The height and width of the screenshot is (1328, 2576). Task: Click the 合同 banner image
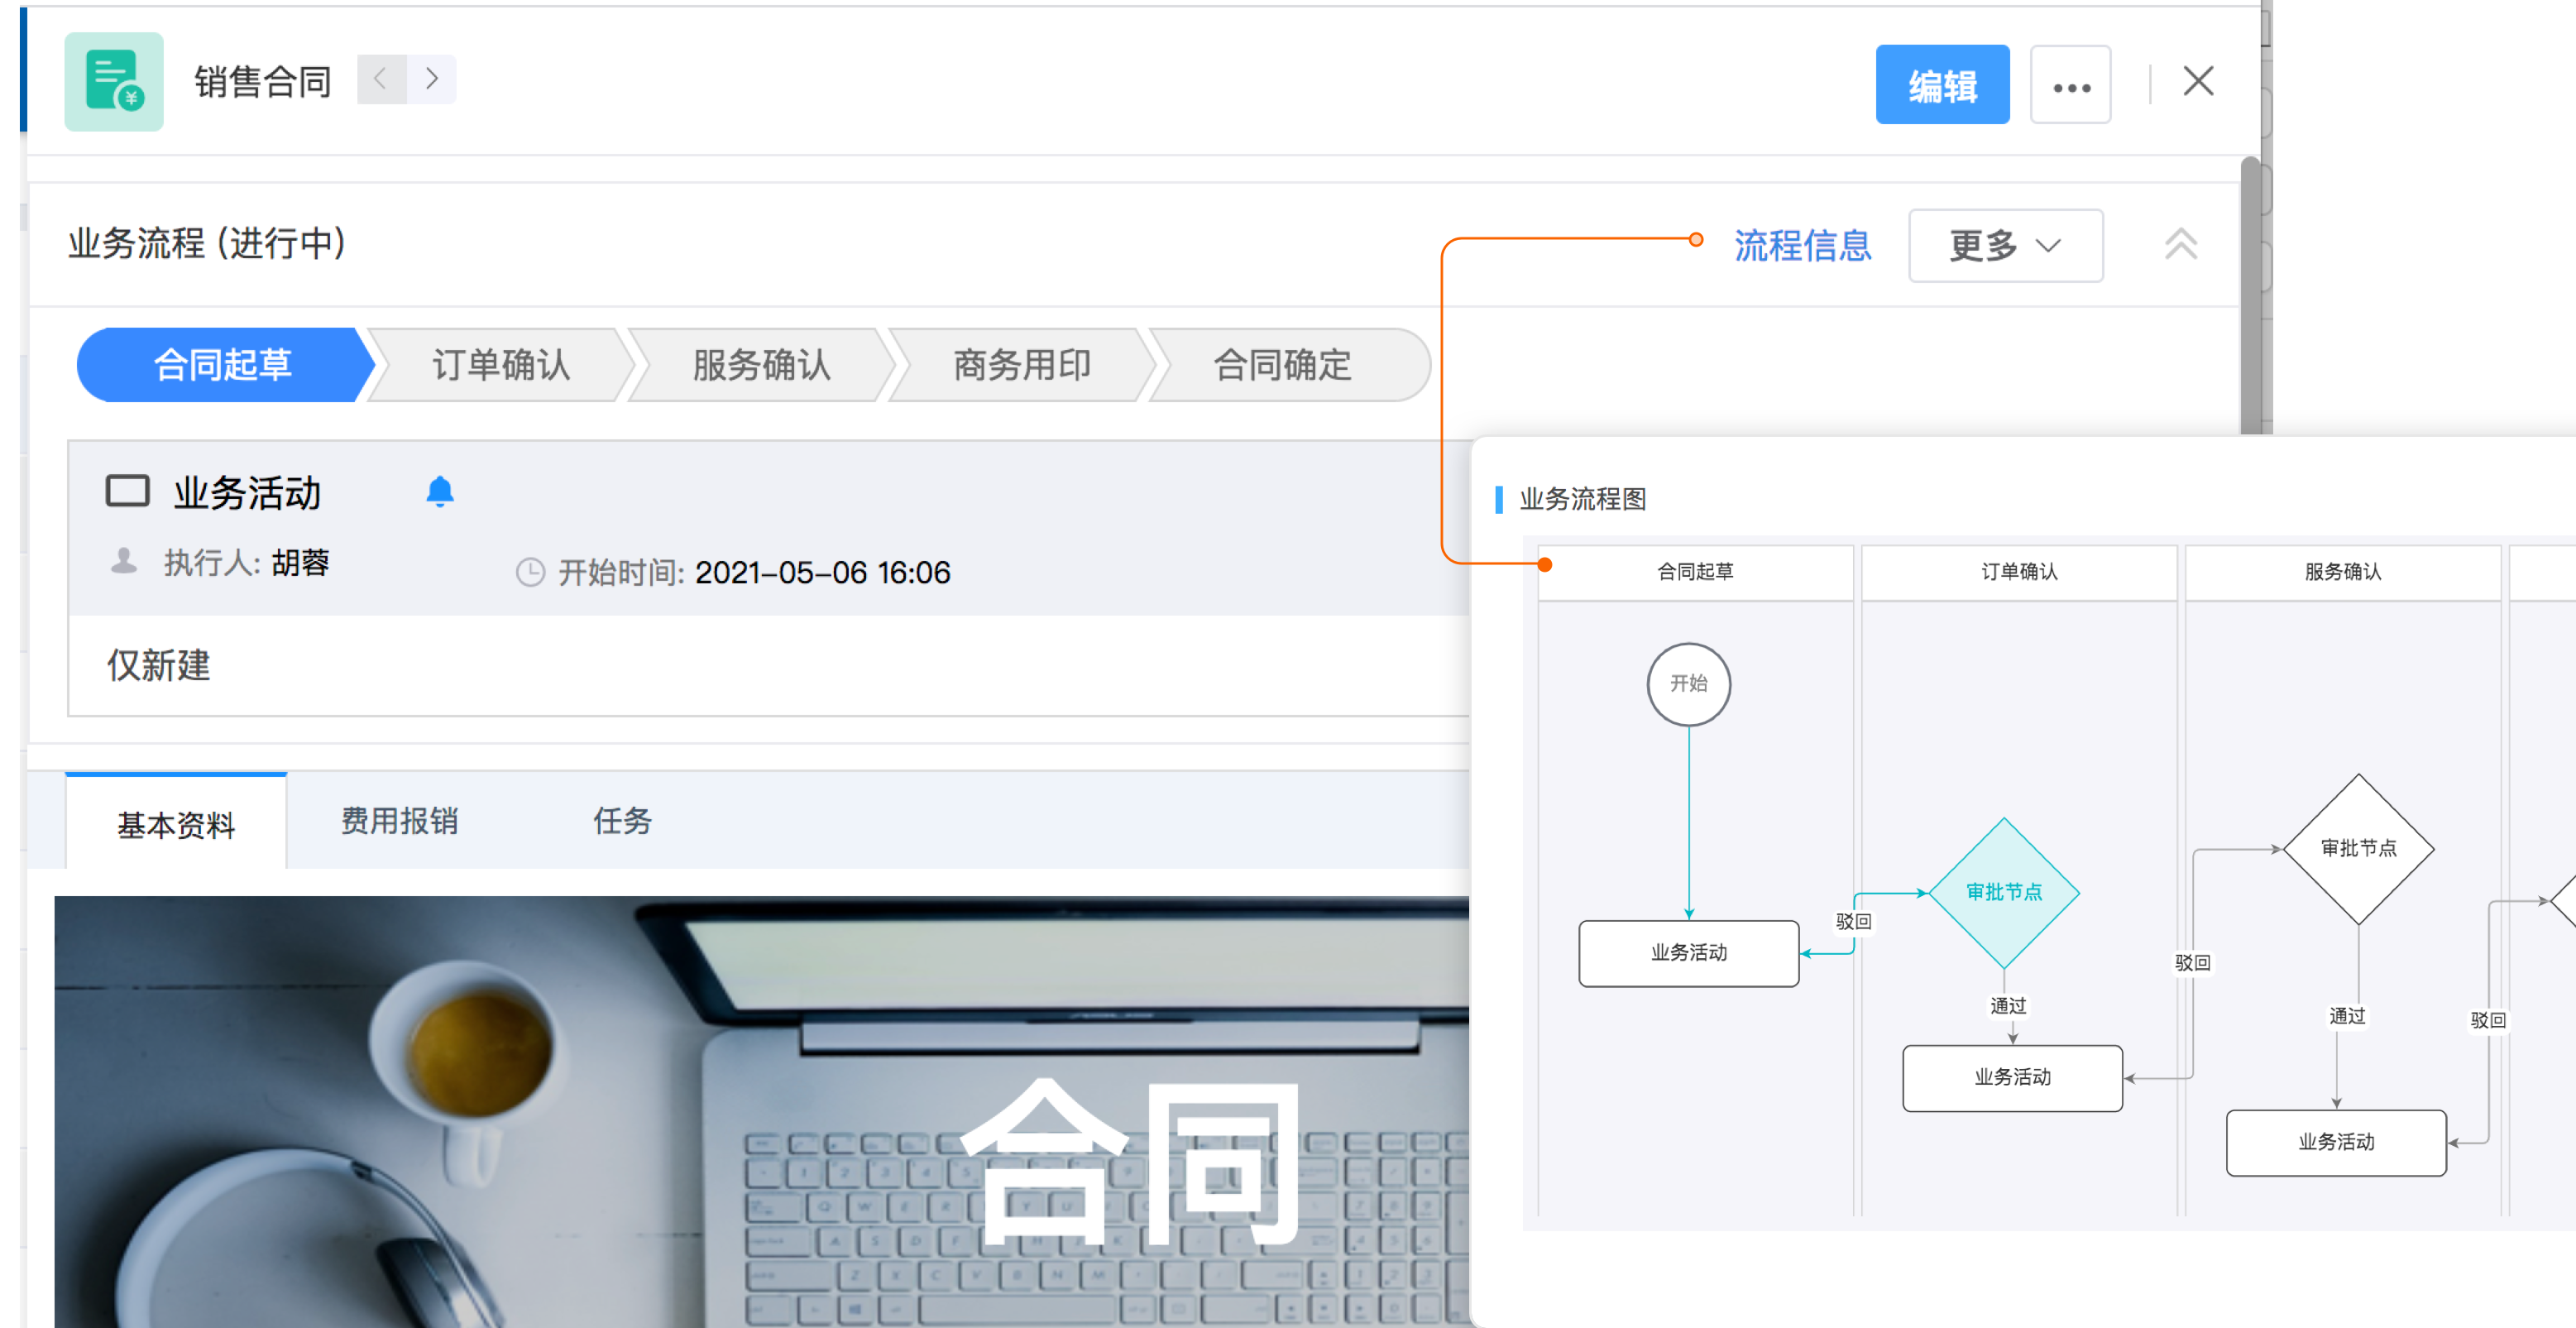761,1111
